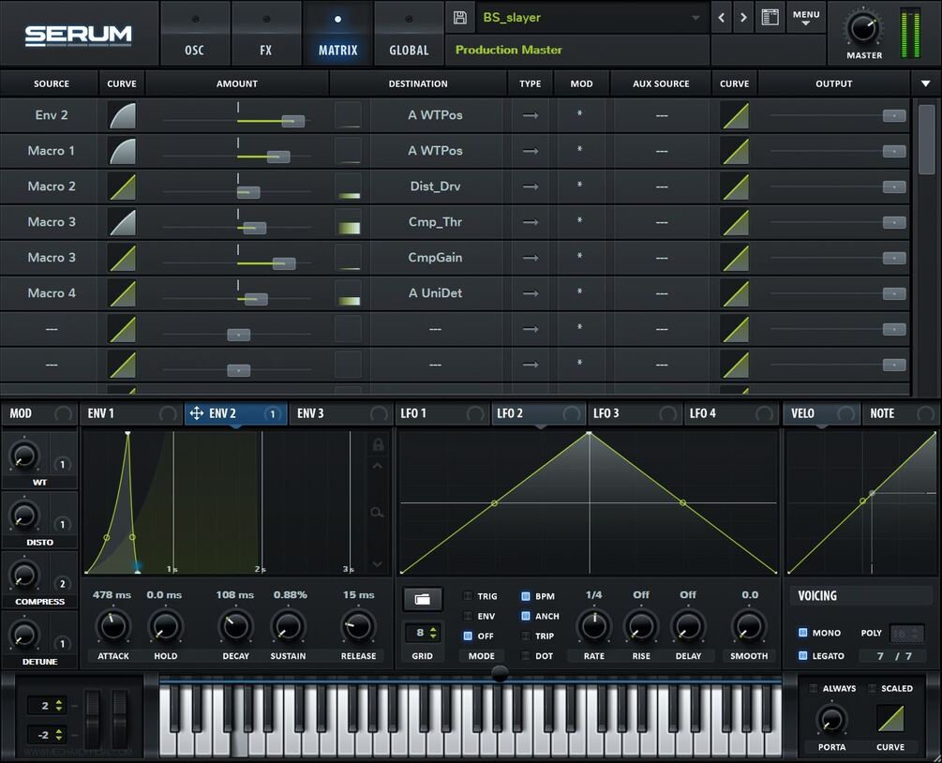This screenshot has height=763, width=942.
Task: Click the Macro 2 row type arrow
Action: pyautogui.click(x=531, y=187)
